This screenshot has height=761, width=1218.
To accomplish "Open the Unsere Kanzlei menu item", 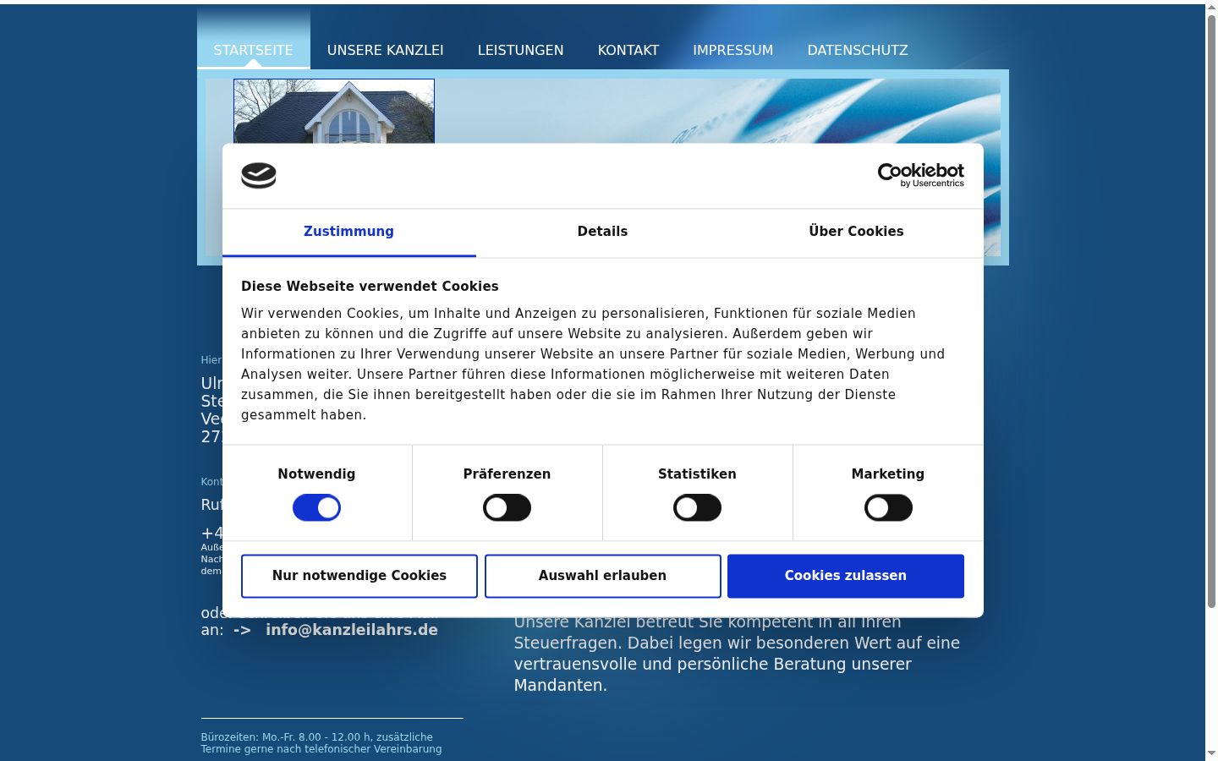I will point(385,50).
